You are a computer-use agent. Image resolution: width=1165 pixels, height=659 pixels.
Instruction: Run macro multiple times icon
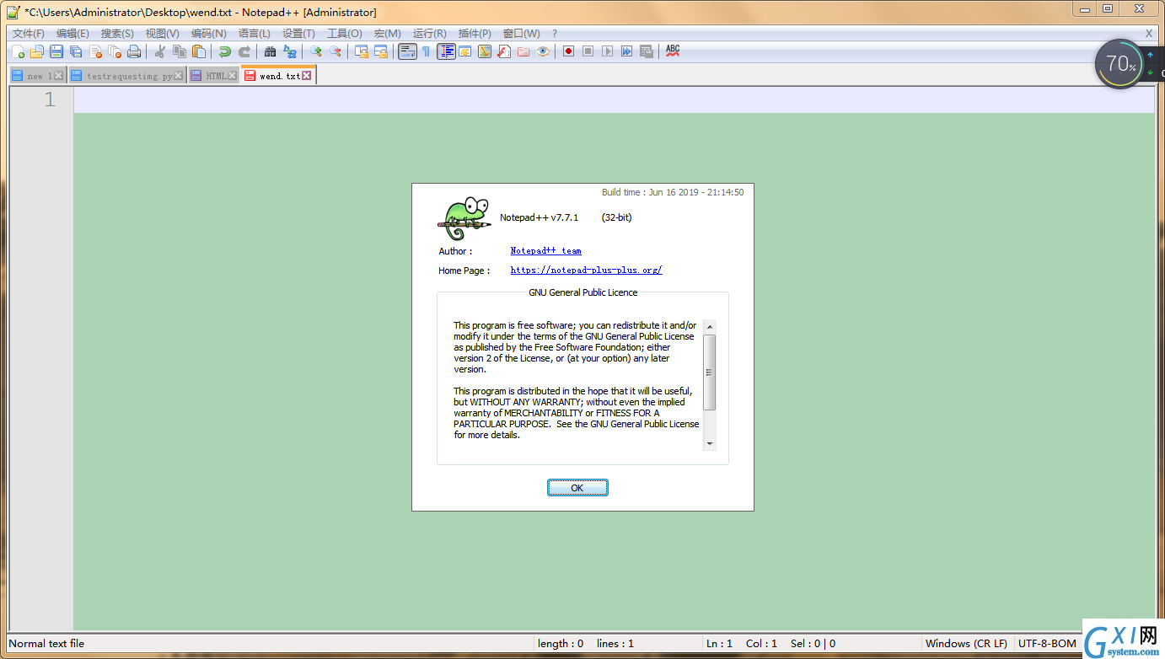tap(627, 51)
